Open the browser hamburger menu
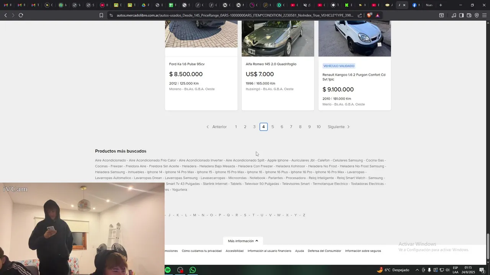This screenshot has height=275, width=490. click(484, 15)
